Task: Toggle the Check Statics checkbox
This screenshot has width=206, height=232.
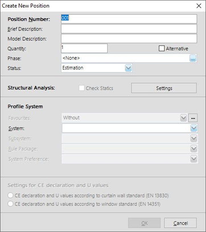Action: pyautogui.click(x=82, y=88)
